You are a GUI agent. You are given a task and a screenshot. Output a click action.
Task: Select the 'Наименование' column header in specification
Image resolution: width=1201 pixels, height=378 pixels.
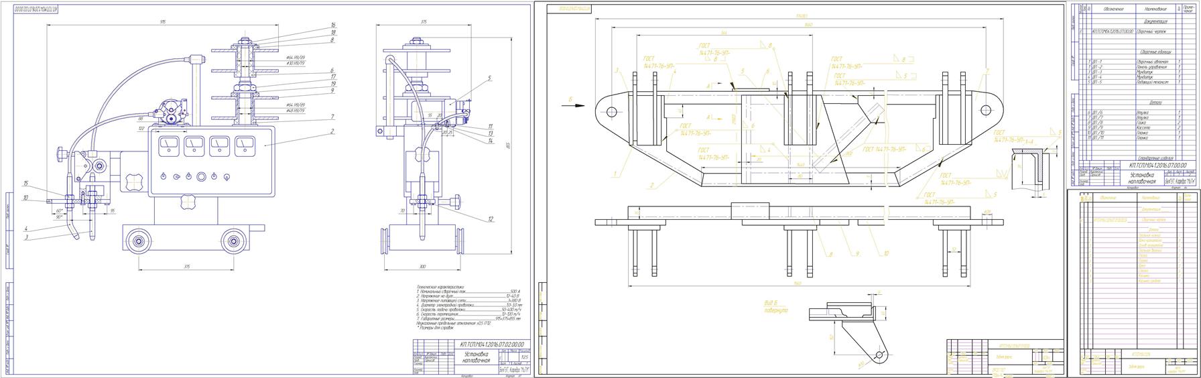point(1156,9)
